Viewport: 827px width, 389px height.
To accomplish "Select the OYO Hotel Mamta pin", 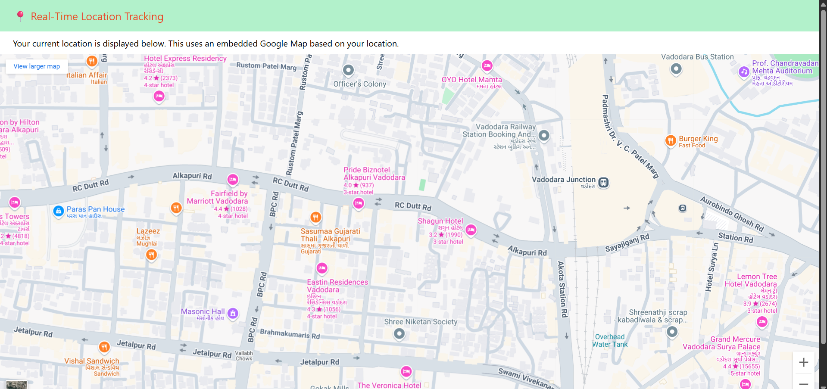I will click(x=487, y=66).
